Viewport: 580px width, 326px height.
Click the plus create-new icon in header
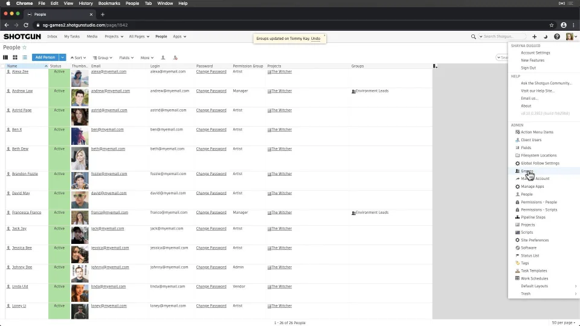[534, 37]
